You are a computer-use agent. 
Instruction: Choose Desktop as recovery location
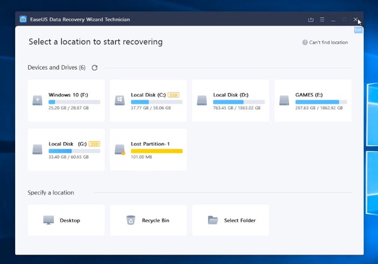[x=66, y=220]
